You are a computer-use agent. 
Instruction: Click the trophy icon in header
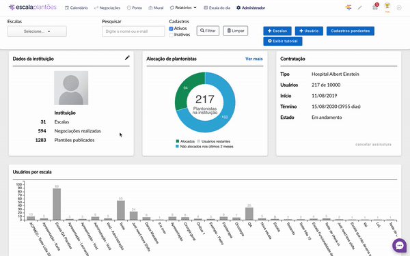coord(387,6)
